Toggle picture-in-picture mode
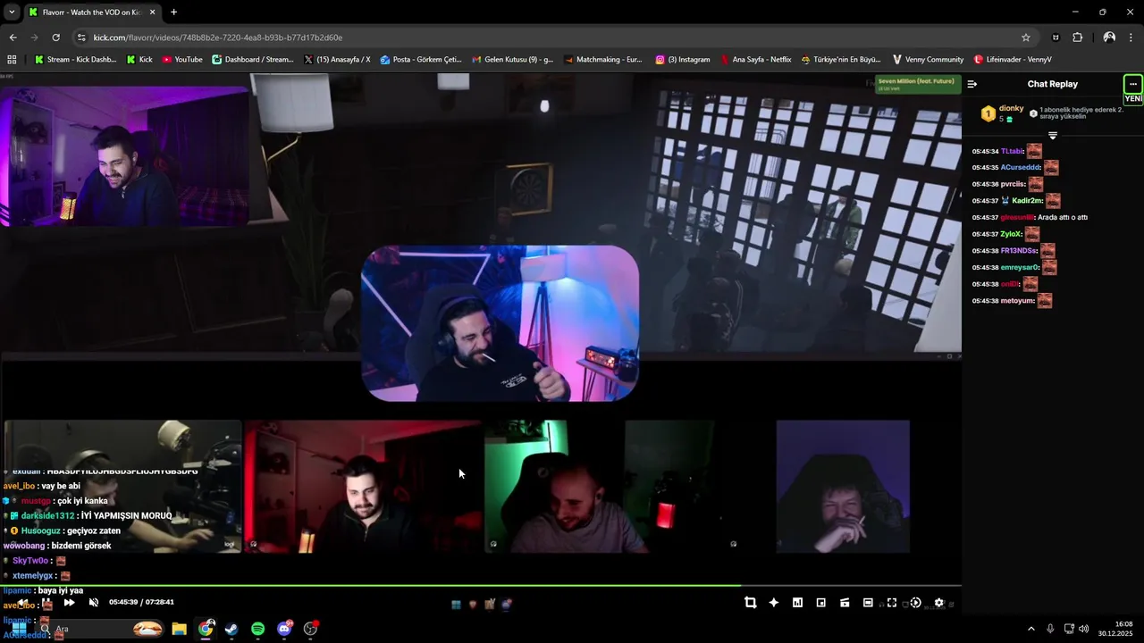1144x643 pixels. 820,603
